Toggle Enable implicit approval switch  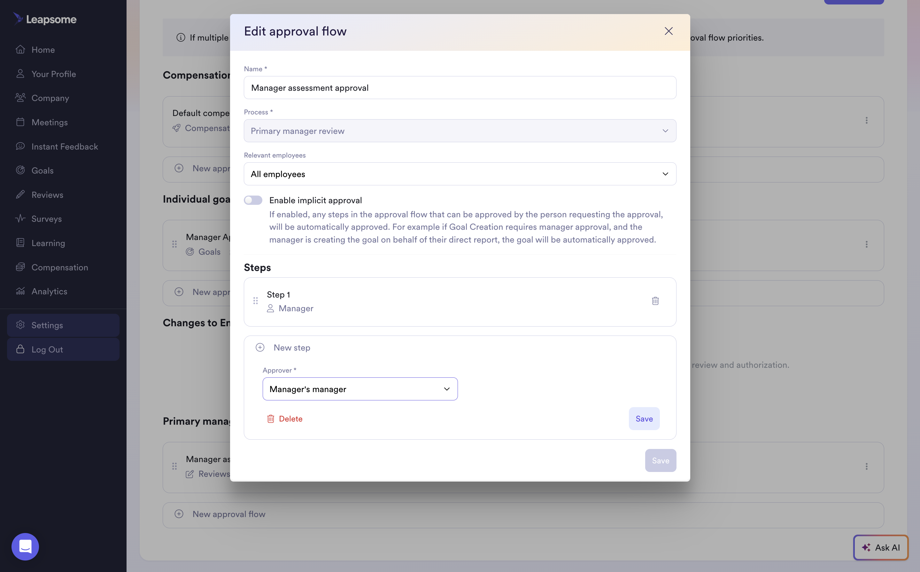(x=253, y=200)
